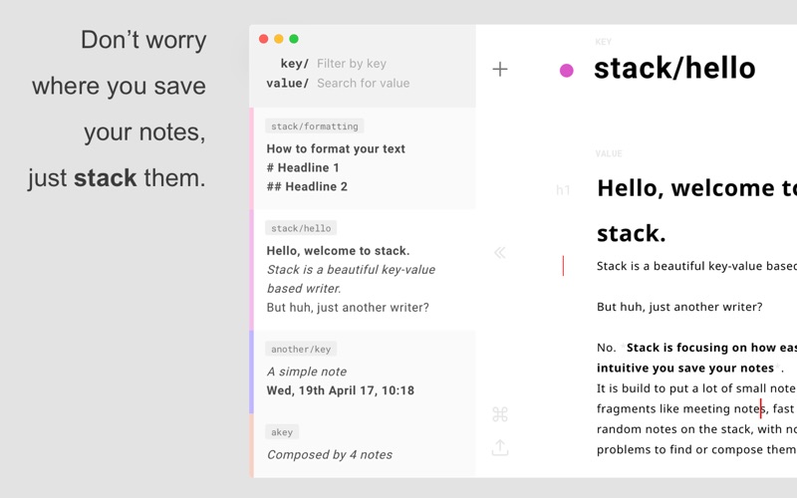Click the share/export upload icon
This screenshot has width=797, height=498.
point(500,447)
